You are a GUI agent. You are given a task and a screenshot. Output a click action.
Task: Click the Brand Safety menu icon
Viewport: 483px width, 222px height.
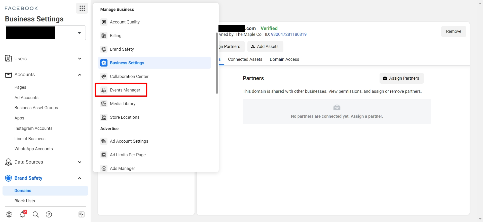coord(104,49)
